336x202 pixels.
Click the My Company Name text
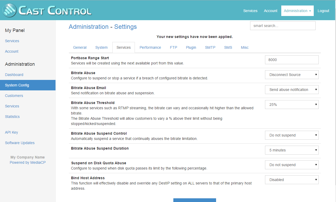[x=27, y=157]
